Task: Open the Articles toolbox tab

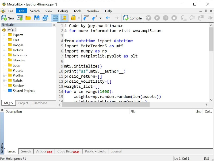Action: (x=44, y=151)
